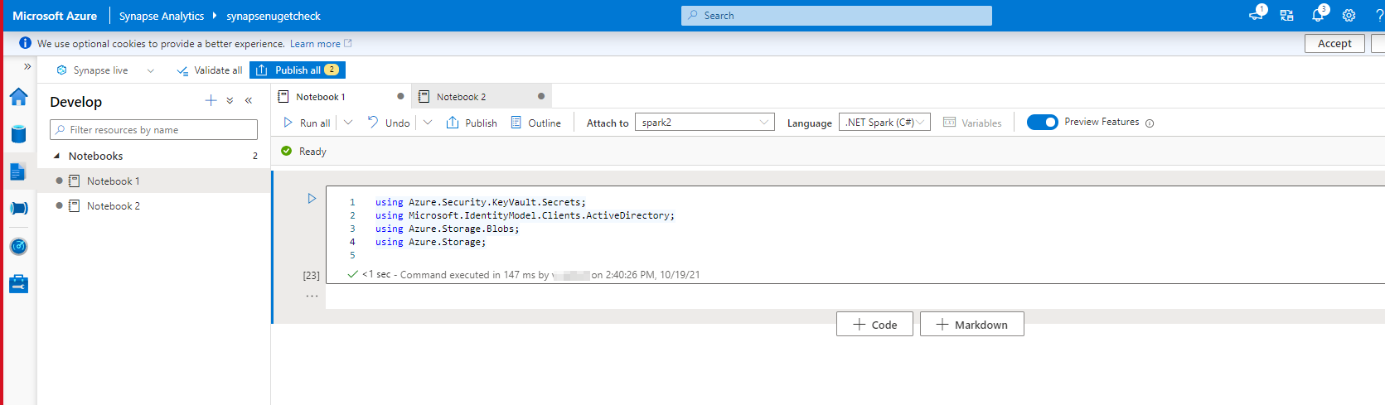Open the Variables panel
Image resolution: width=1385 pixels, height=405 pixels.
tap(972, 123)
